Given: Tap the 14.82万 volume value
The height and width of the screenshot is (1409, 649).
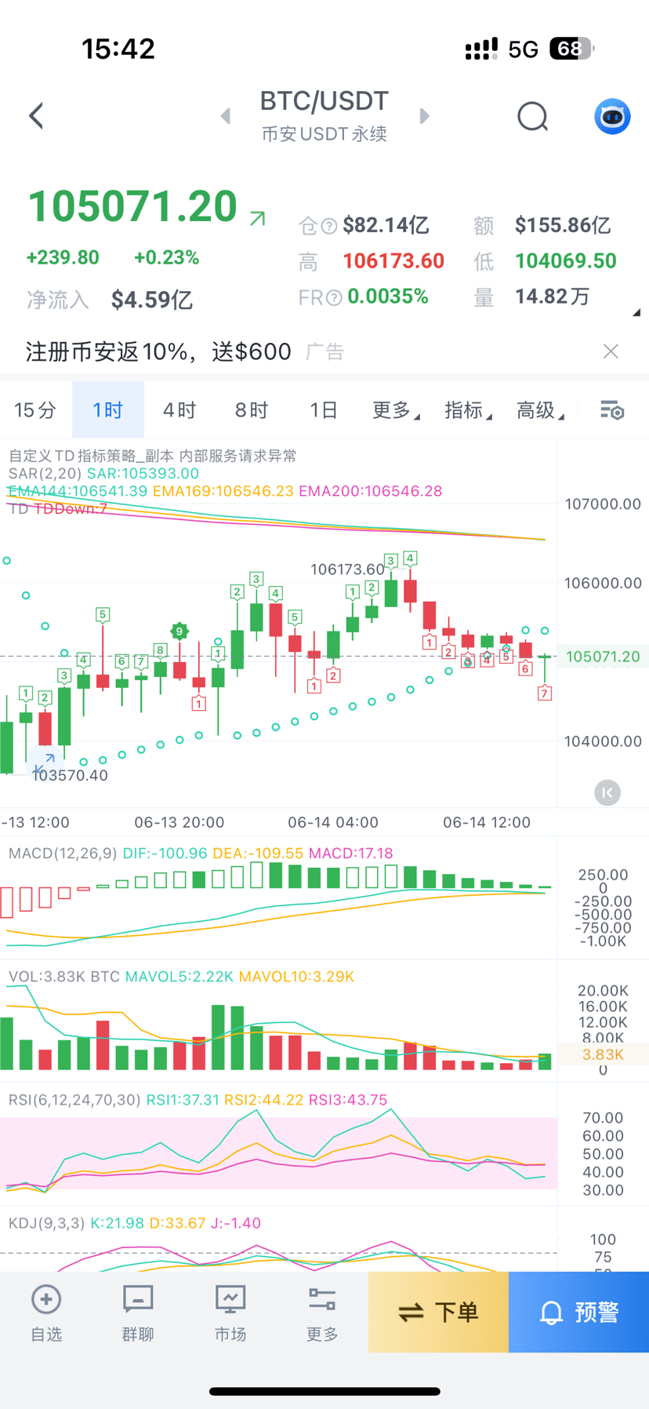Looking at the screenshot, I should 553,297.
